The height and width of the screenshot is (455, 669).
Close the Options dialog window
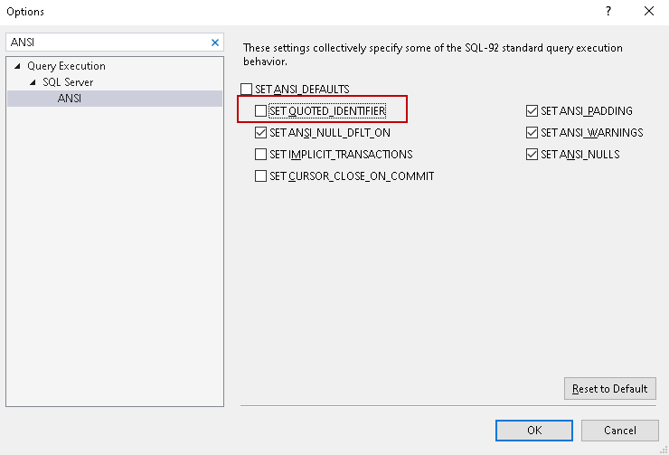(649, 12)
